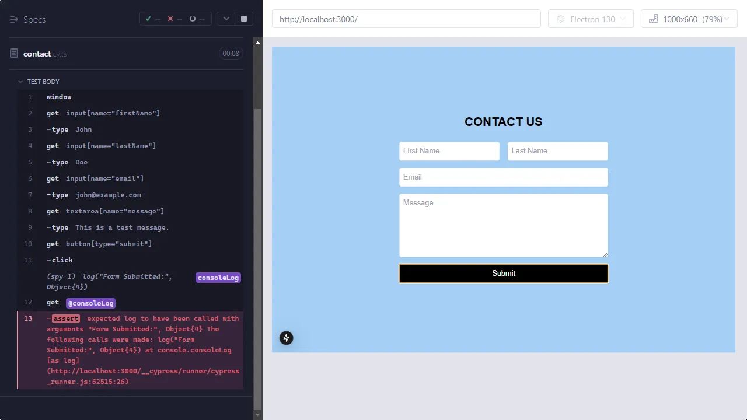Select the type john@example.com command
Viewport: 747px width, 420px height.
[x=131, y=195]
